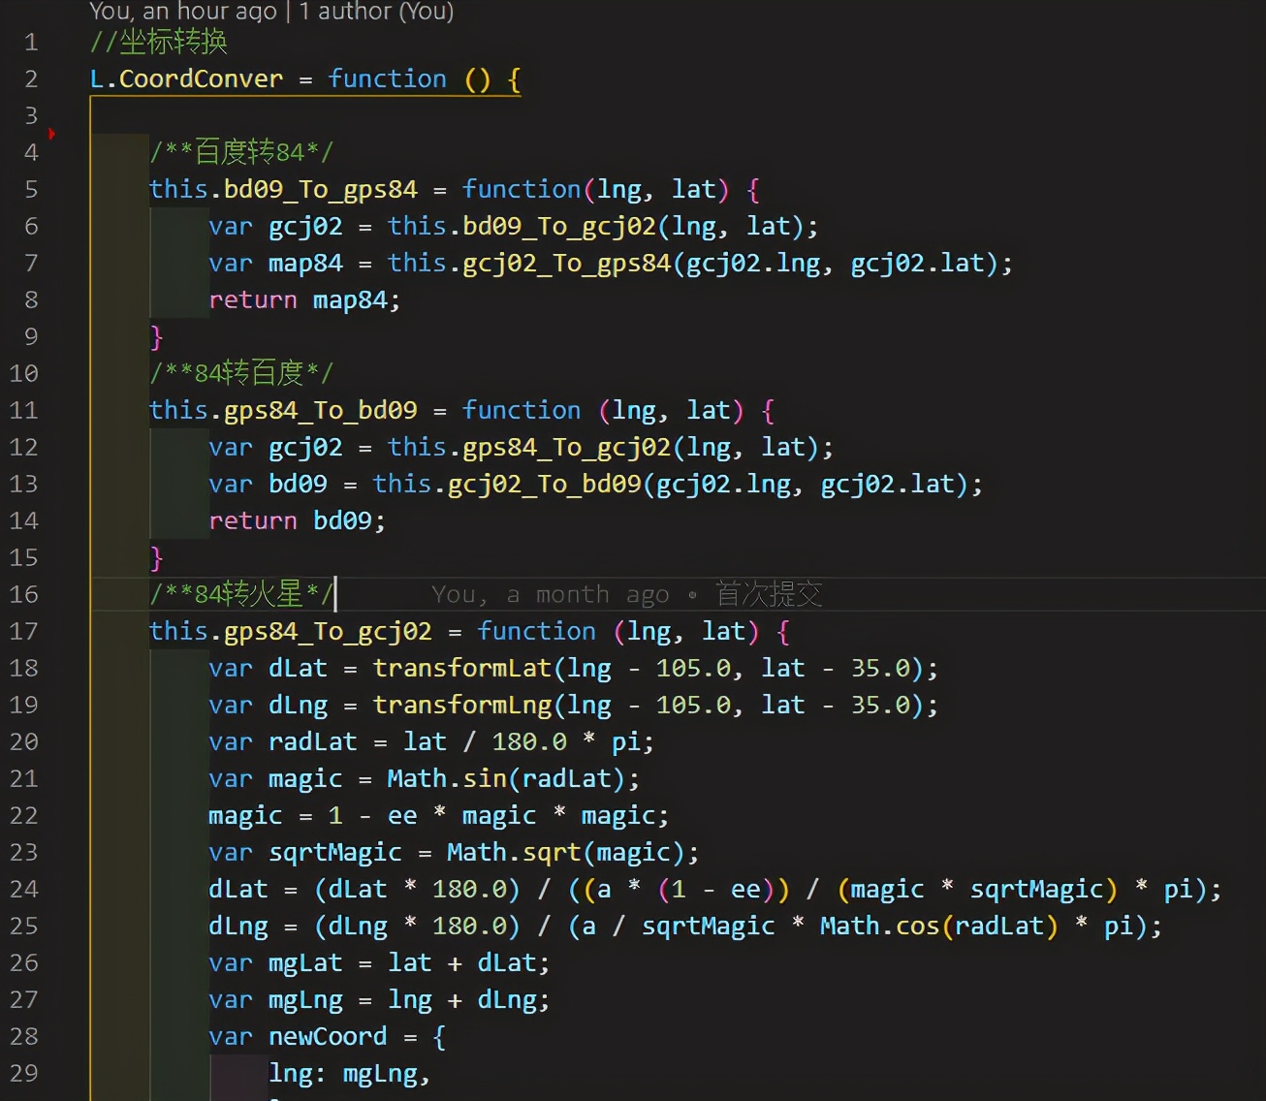Click the transformLat function call
This screenshot has height=1101, width=1266.
pyautogui.click(x=461, y=668)
